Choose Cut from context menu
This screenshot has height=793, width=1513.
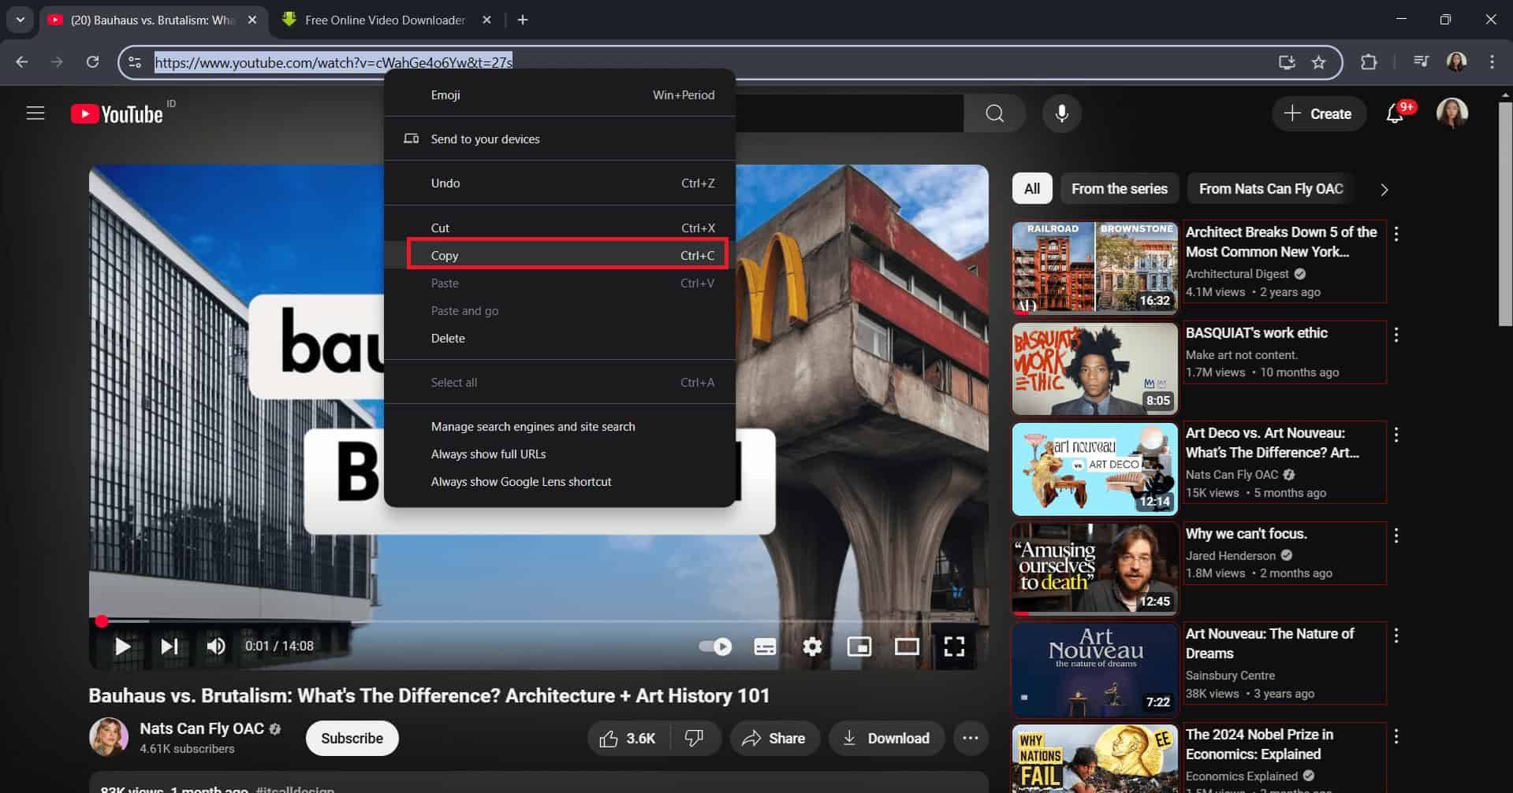(560, 228)
